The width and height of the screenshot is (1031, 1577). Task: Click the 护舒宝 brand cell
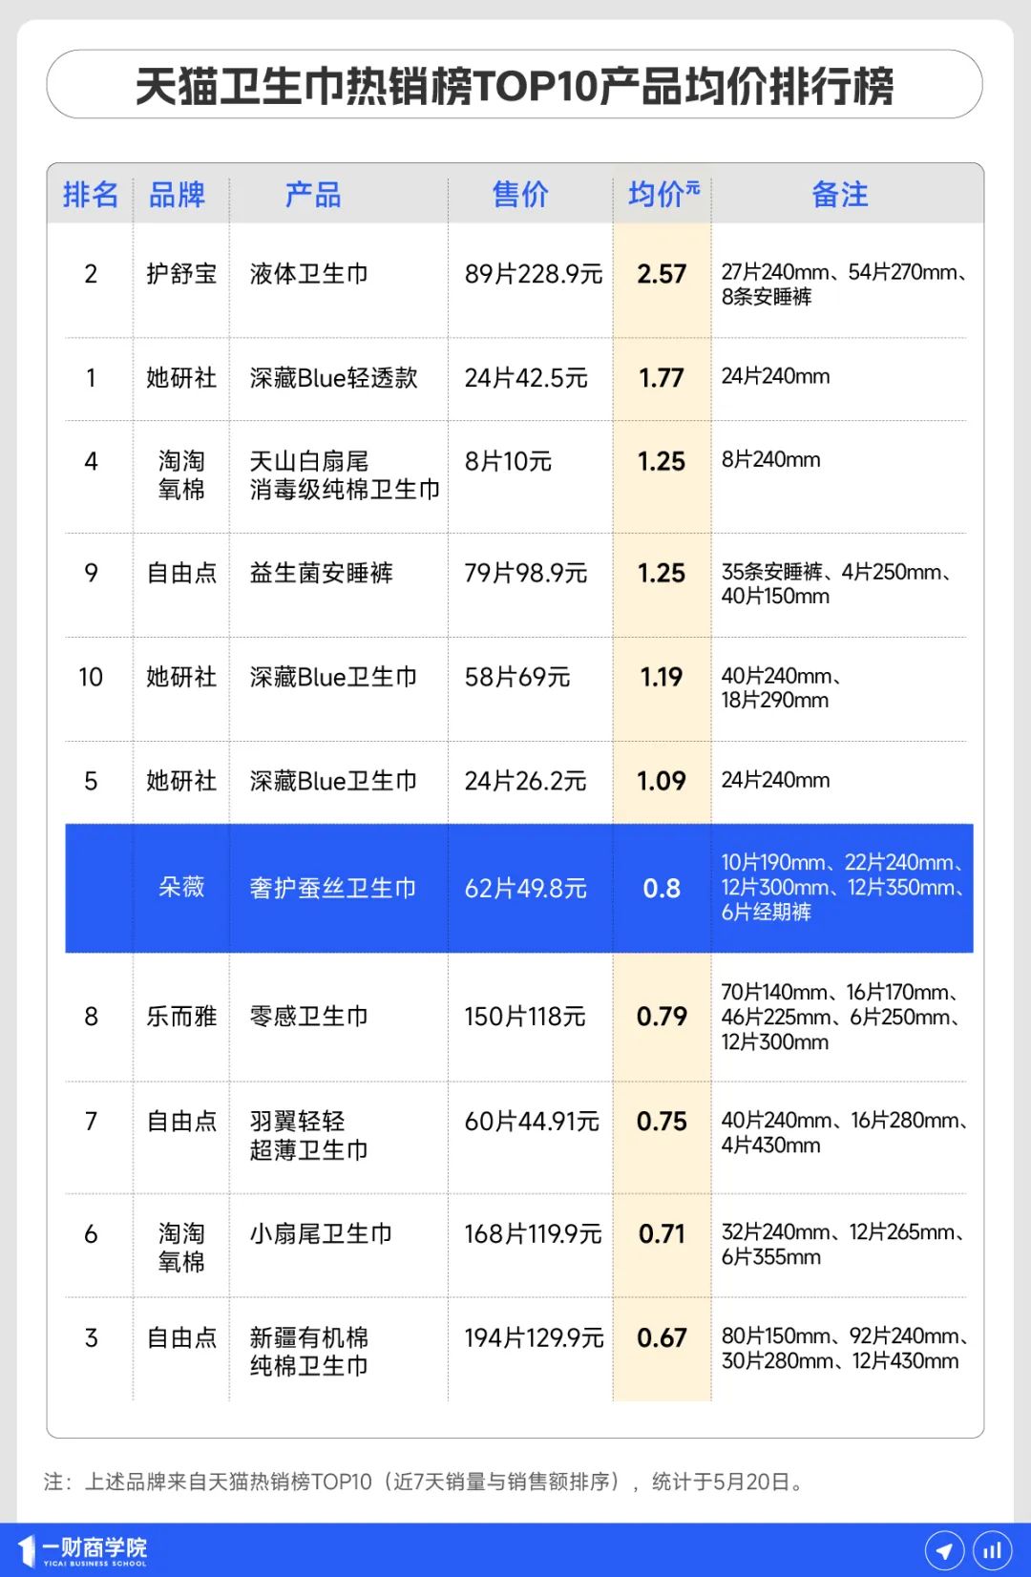(x=181, y=274)
